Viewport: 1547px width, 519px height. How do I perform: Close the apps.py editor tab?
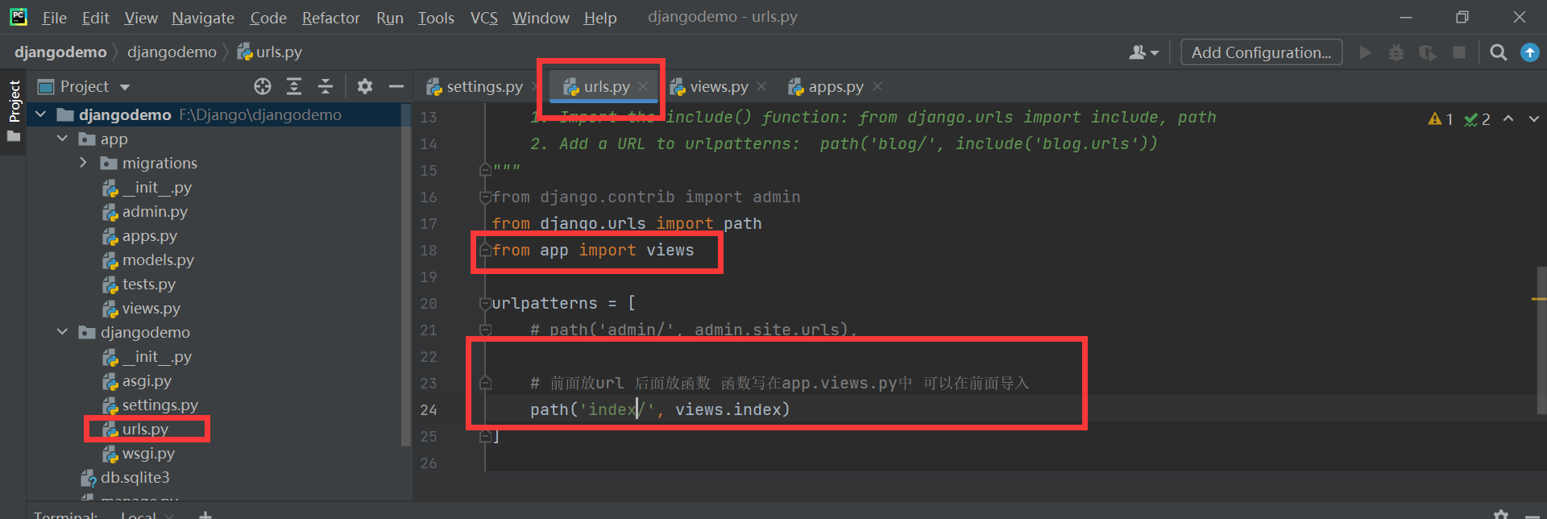pos(877,86)
